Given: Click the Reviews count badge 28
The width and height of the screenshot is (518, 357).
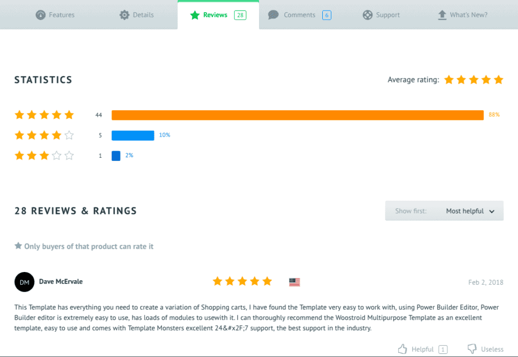Looking at the screenshot, I should 240,15.
